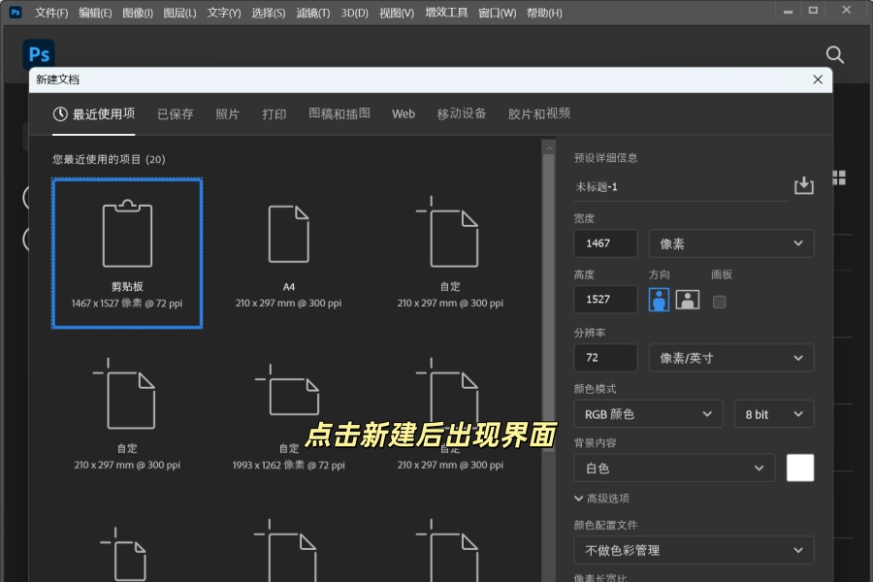Open the 像素/英寸 resolution unit dropdown
Viewport: 873px width, 582px height.
pyautogui.click(x=731, y=358)
